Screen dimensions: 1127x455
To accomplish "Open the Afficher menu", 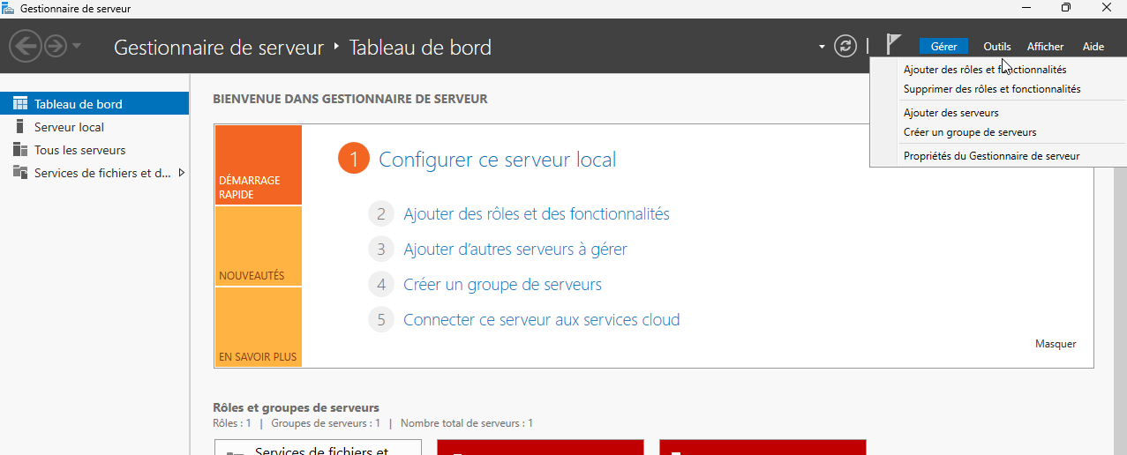I will click(x=1045, y=47).
